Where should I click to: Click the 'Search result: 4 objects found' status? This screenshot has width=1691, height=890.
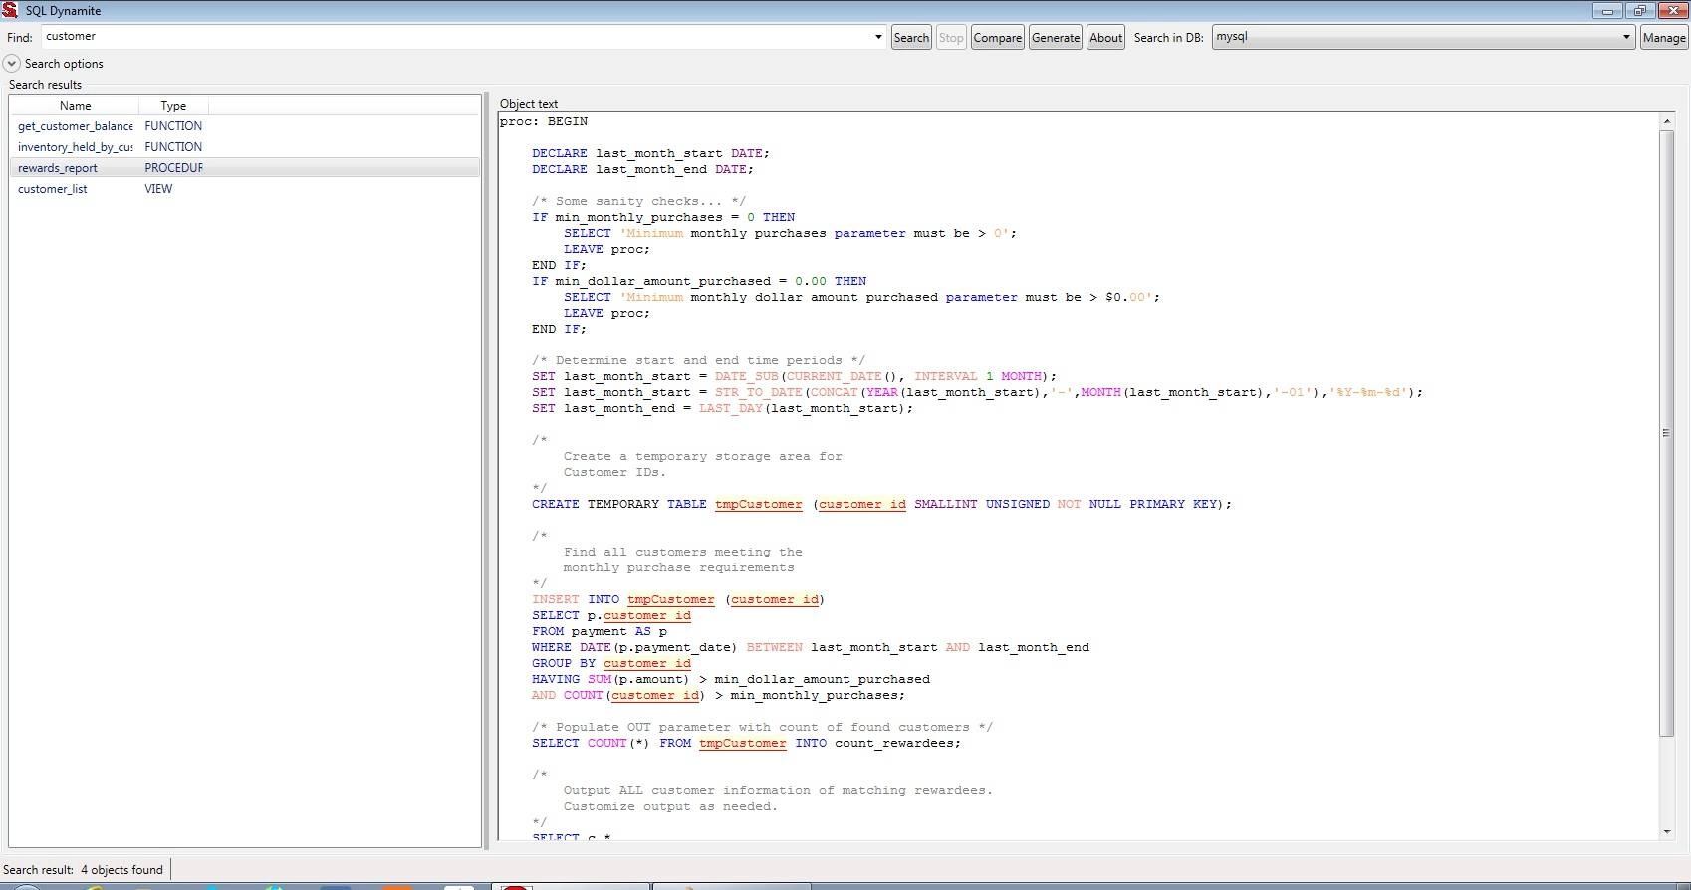tap(83, 870)
